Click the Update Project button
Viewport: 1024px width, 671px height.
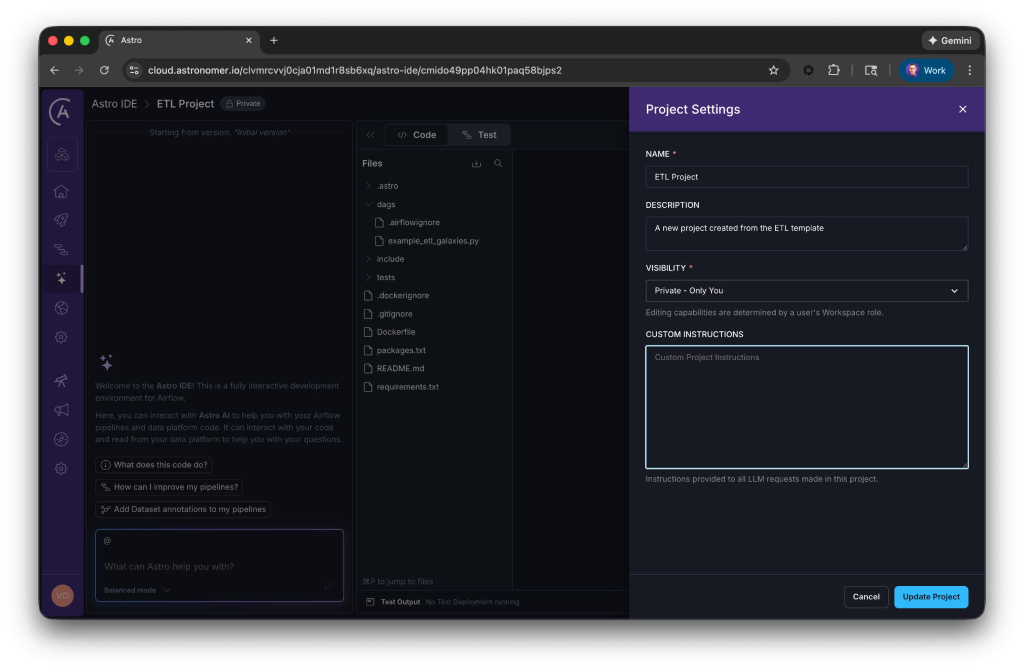(930, 597)
